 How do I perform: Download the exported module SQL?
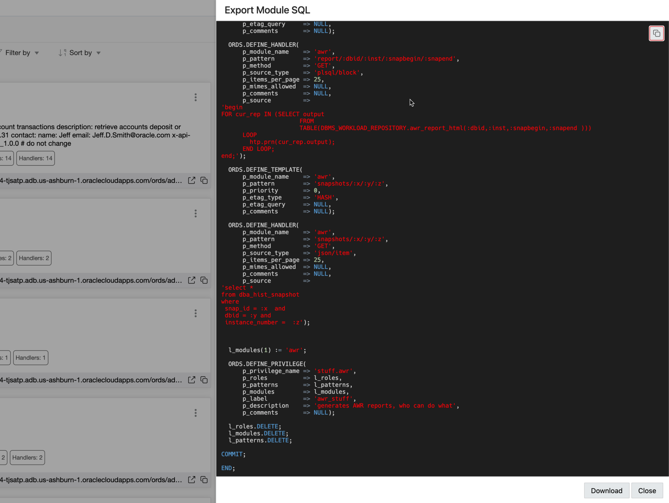(606, 490)
